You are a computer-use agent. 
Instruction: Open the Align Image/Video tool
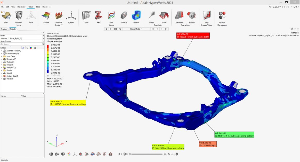(x=206, y=16)
